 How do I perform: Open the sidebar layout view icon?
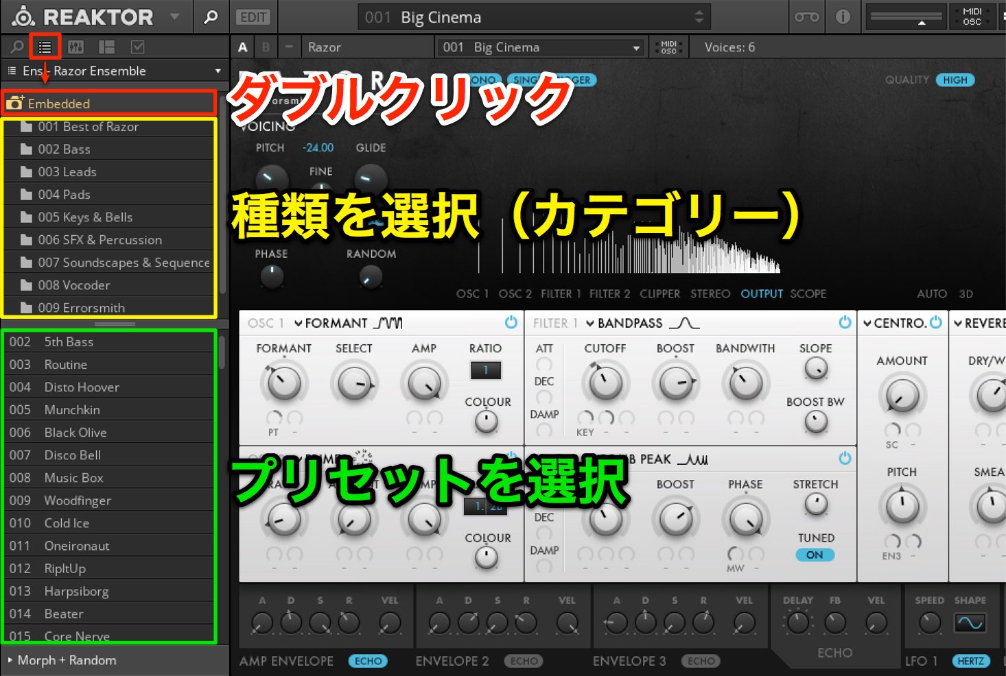pos(106,47)
